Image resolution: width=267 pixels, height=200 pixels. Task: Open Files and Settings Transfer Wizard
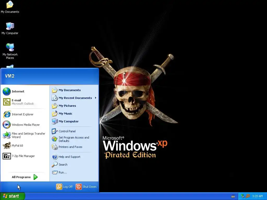click(25, 135)
